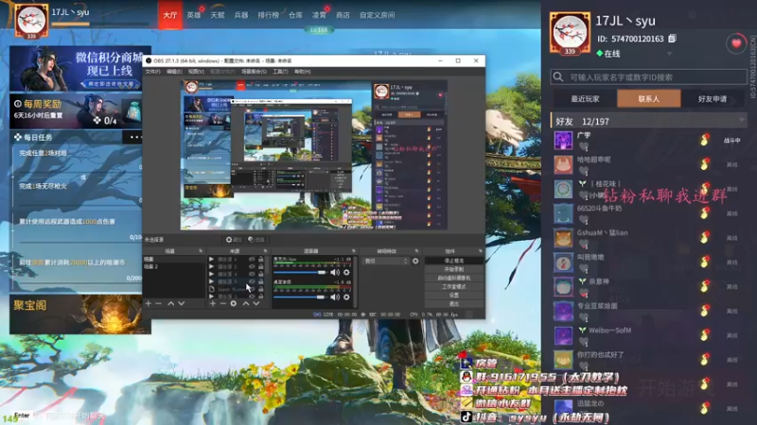
Task: Adjust the second mixer volume slider
Action: point(300,297)
